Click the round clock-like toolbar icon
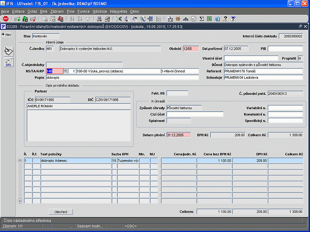Screen dimensions: 310x232 coord(193,19)
